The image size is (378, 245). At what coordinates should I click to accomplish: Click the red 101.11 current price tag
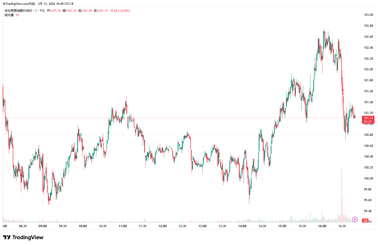(x=368, y=120)
